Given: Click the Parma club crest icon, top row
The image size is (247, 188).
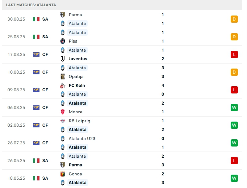Looking at the screenshot, I should tap(63, 15).
